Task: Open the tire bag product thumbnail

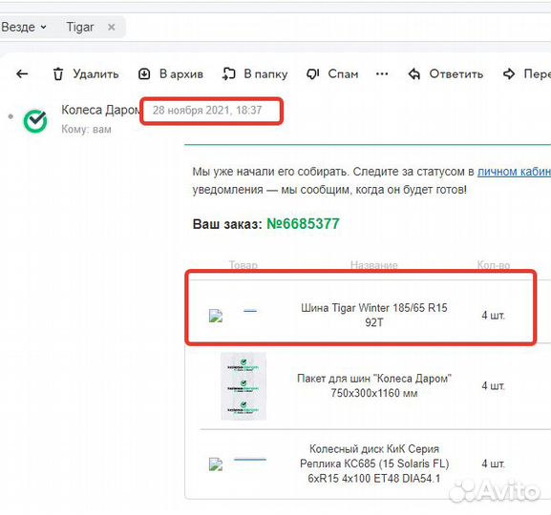Action: [244, 386]
